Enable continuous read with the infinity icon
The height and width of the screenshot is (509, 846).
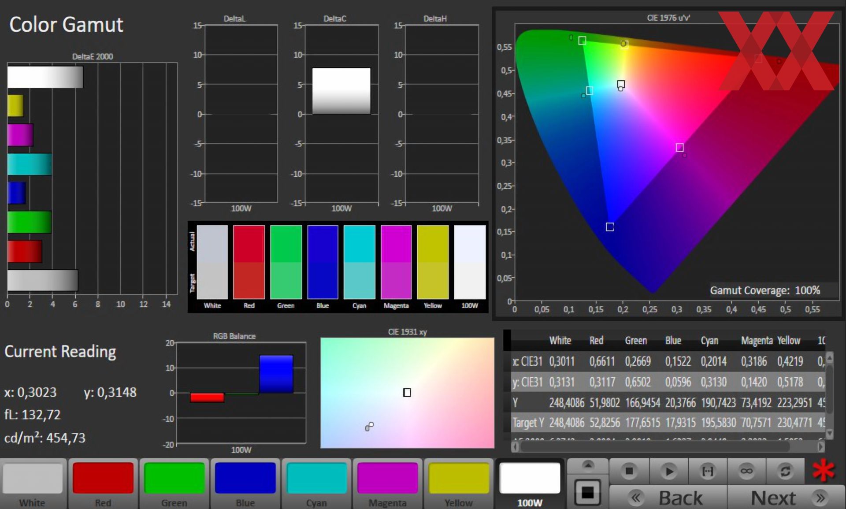point(746,472)
